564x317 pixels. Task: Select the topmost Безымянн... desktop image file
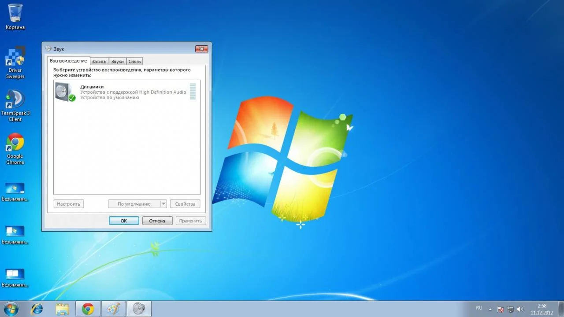[x=15, y=192]
